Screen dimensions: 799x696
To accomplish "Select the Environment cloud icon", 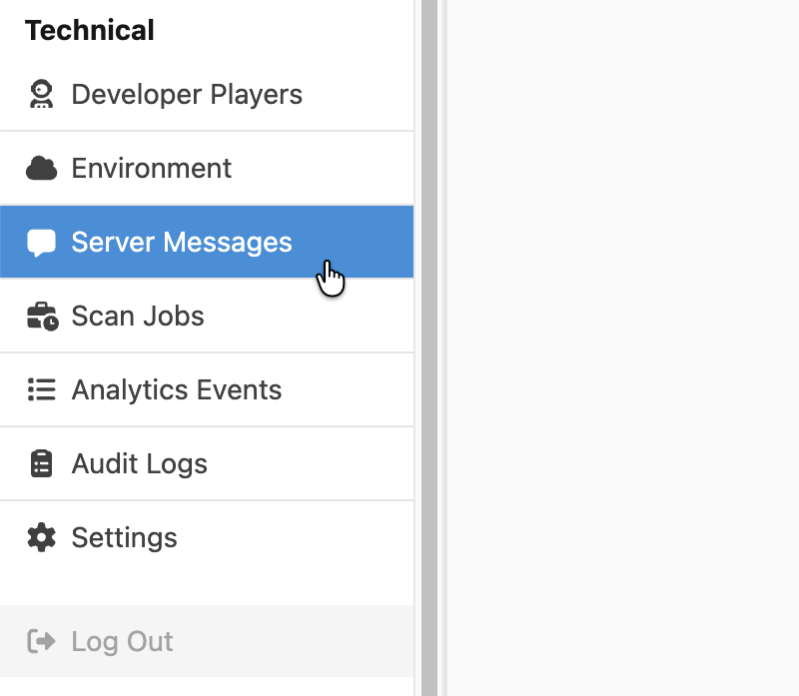I will [x=41, y=168].
